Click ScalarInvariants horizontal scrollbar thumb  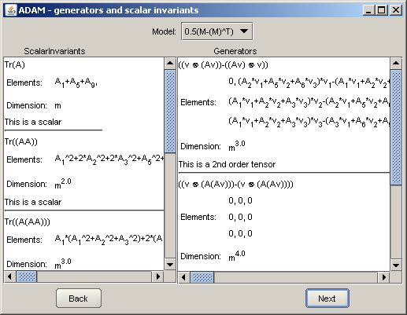tap(27, 277)
